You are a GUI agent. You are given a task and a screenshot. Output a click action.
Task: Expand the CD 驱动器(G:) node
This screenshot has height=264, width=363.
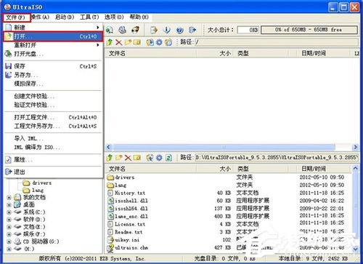coord(9,241)
